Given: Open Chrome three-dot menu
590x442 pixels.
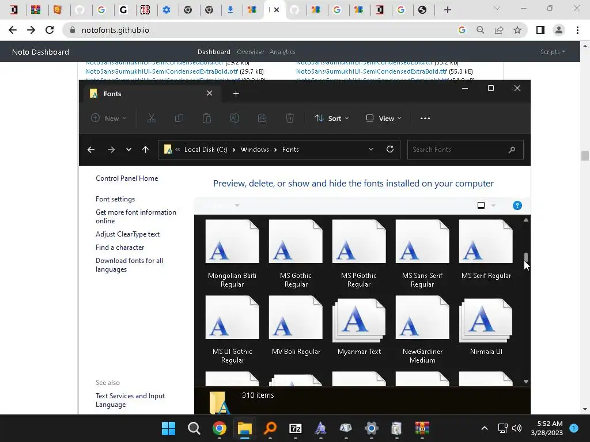Looking at the screenshot, I should (577, 30).
